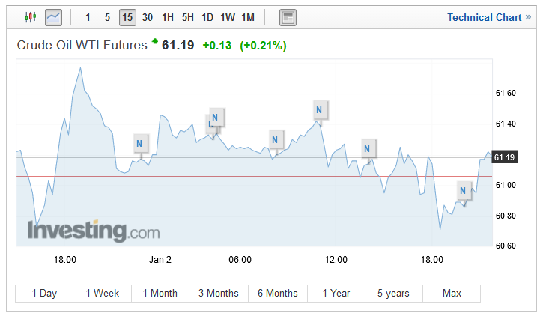
Task: Switch to the 1M interval
Action: point(248,17)
